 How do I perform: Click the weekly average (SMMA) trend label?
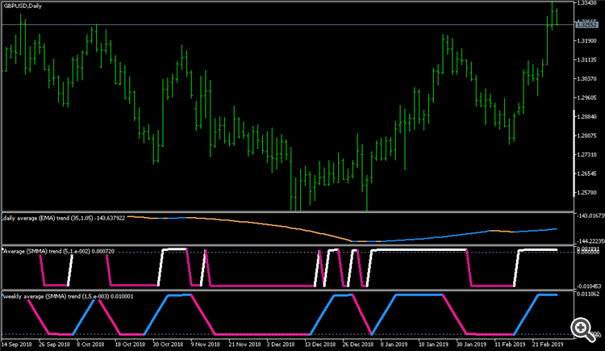click(x=69, y=297)
